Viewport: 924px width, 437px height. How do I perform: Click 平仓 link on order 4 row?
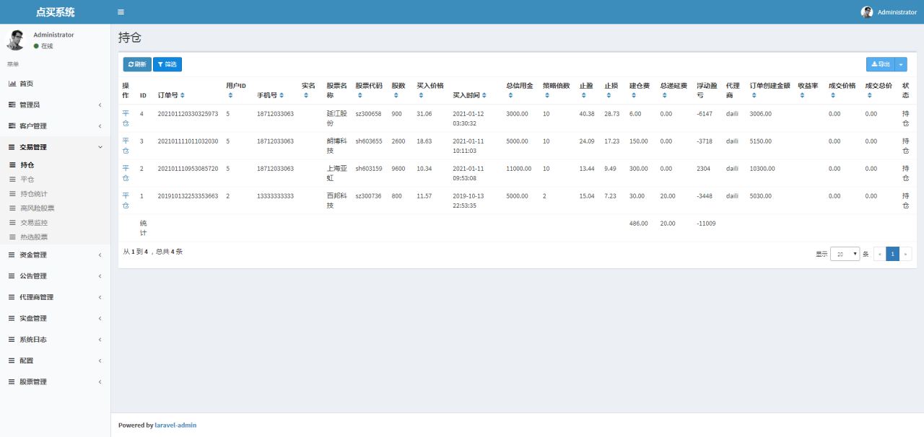tap(126, 118)
